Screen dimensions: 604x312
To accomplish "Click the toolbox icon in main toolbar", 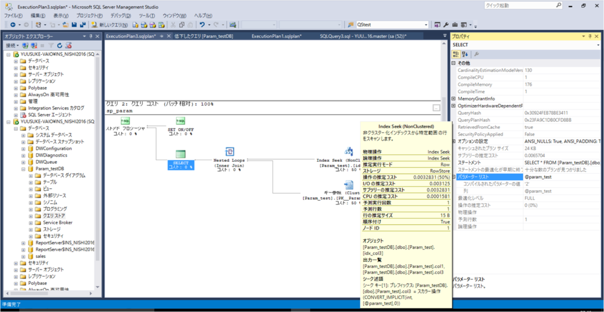I will tap(455, 25).
